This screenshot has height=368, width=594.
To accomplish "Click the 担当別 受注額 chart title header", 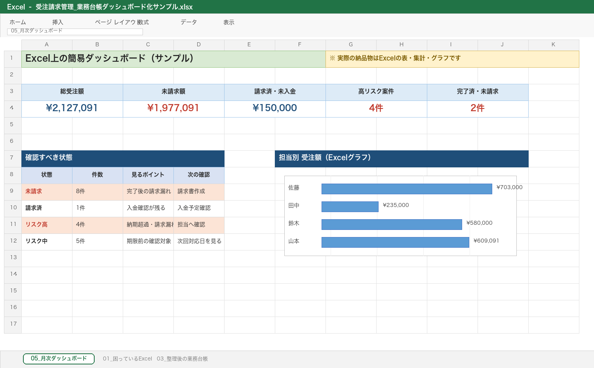I will [402, 159].
